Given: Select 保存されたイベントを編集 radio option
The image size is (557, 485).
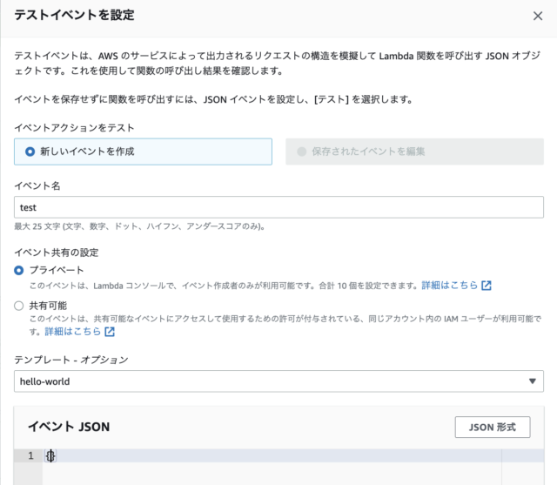Looking at the screenshot, I should 302,152.
